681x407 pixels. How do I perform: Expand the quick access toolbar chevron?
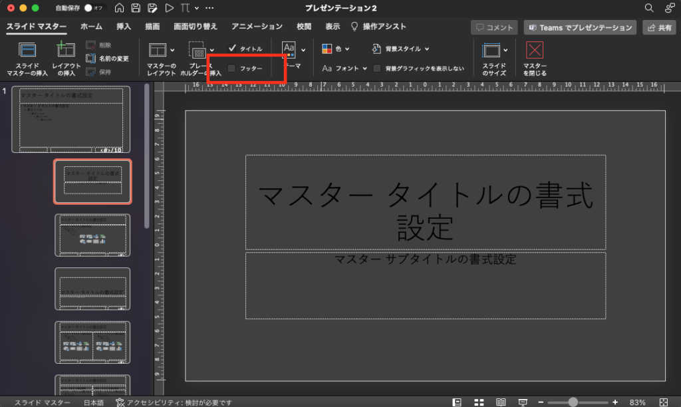[x=197, y=8]
